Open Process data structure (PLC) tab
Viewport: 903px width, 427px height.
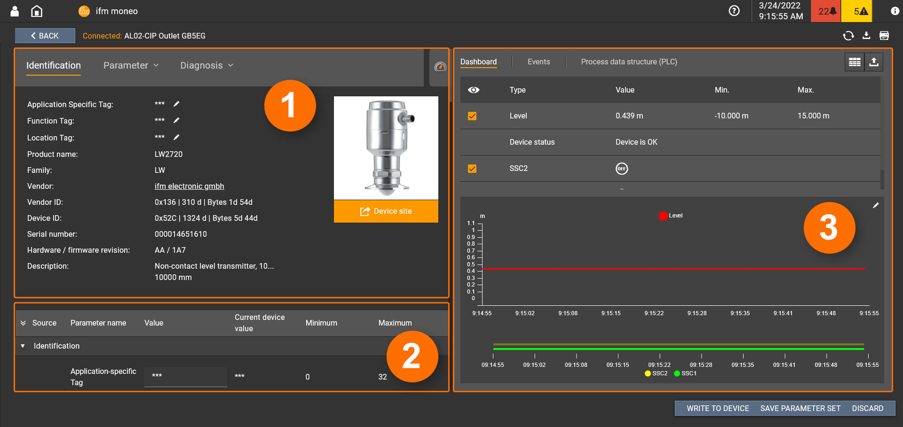pyautogui.click(x=629, y=62)
